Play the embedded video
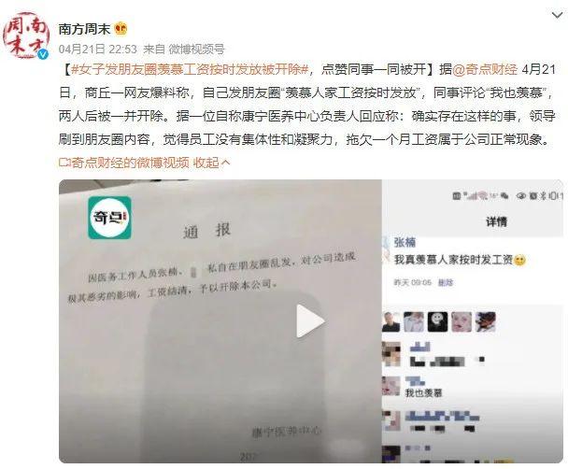This screenshot has width=568, height=469. pos(310,320)
